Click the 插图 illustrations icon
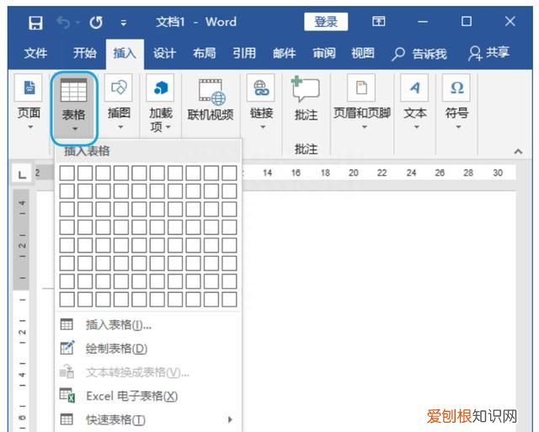 click(x=119, y=88)
